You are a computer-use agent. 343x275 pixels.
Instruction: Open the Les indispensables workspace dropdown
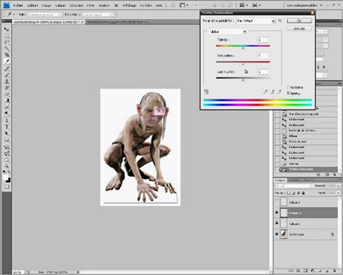coord(305,5)
